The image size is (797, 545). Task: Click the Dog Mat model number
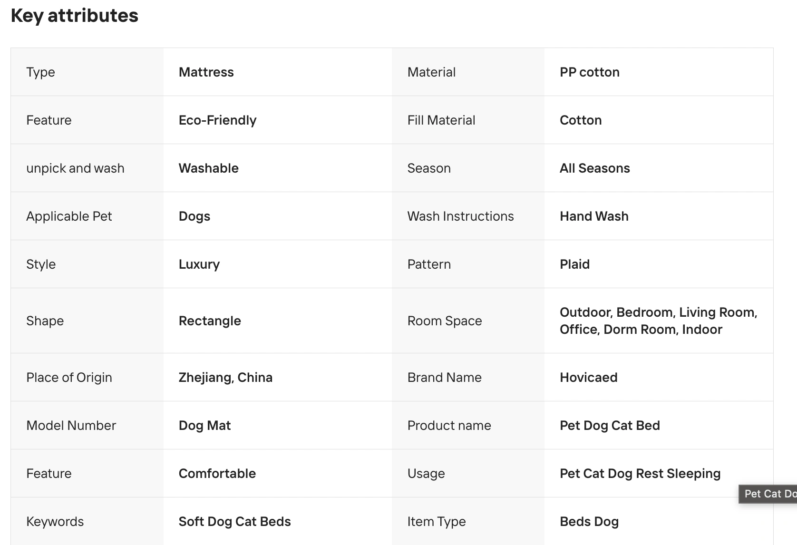coord(204,426)
